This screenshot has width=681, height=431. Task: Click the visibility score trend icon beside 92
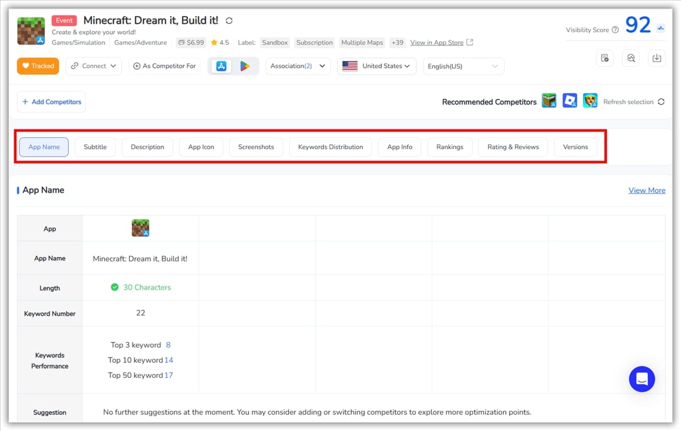pyautogui.click(x=661, y=27)
